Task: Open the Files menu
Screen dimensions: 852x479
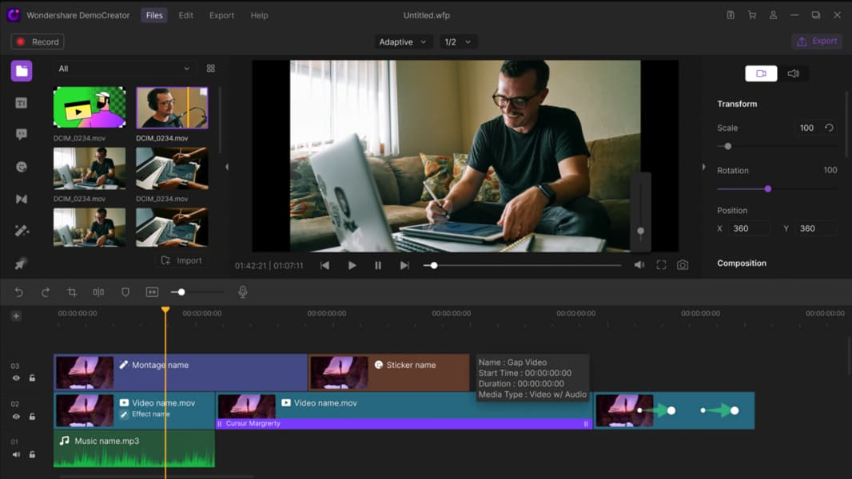Action: [153, 14]
